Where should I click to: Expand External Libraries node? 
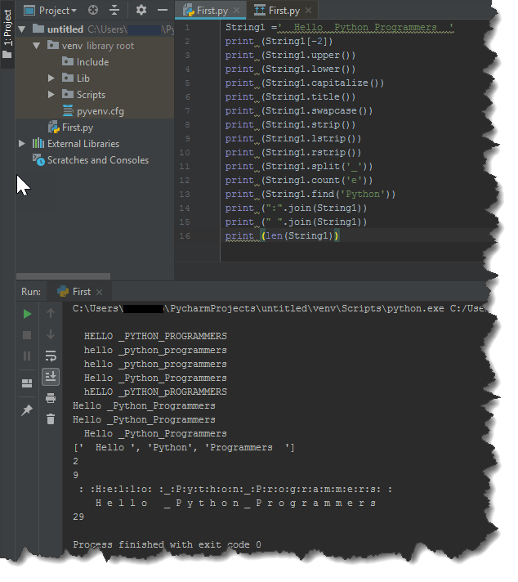[x=22, y=144]
